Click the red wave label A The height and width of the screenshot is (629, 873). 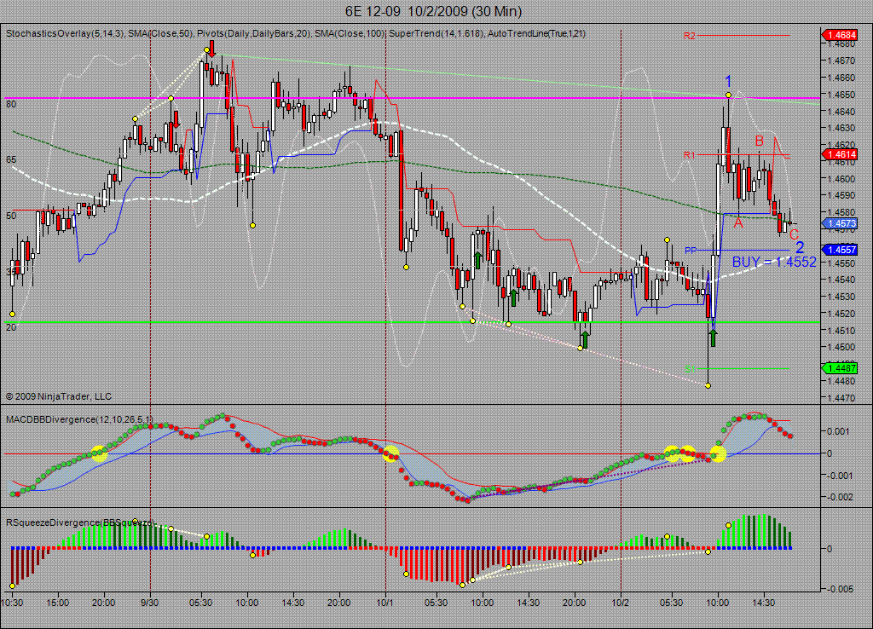point(738,223)
